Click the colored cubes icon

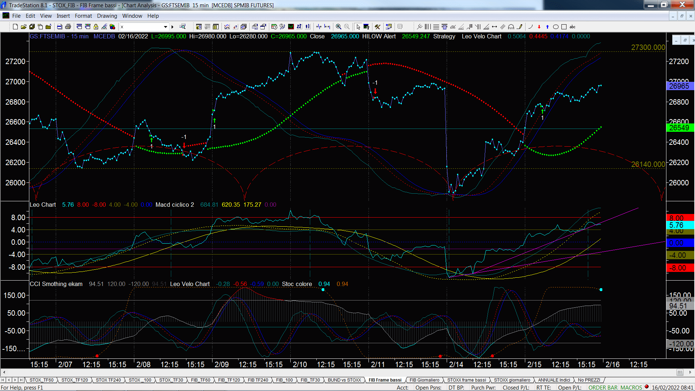click(x=112, y=27)
